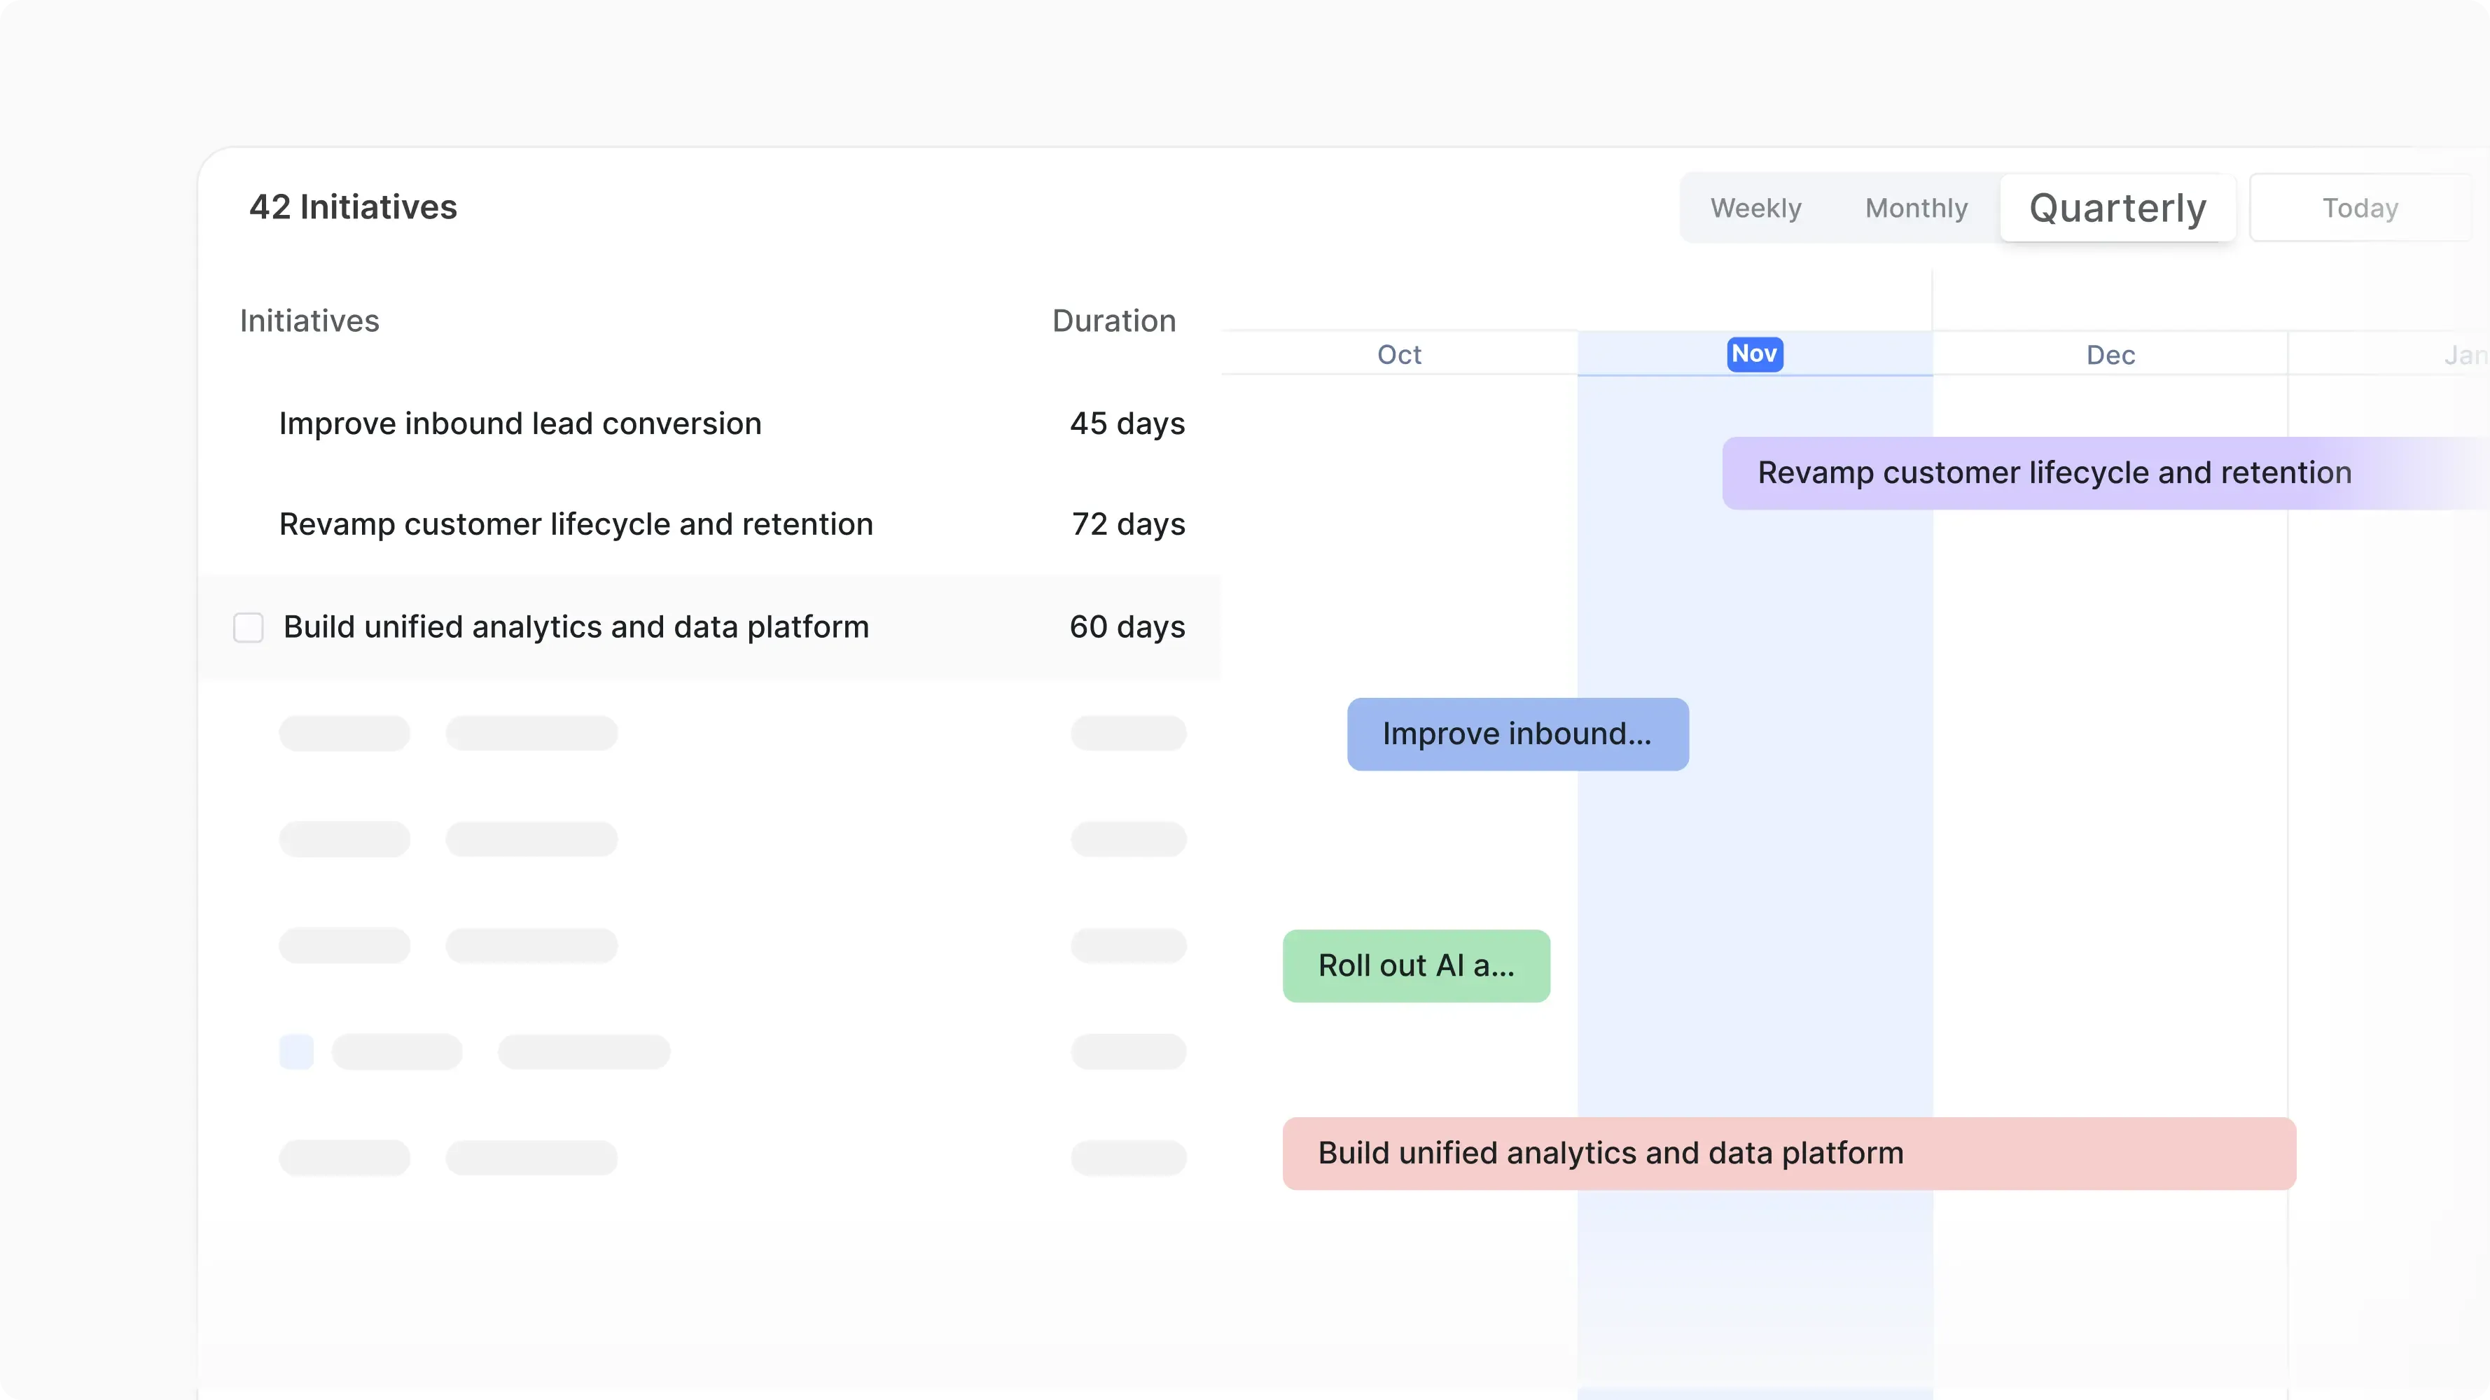
Task: Select the 'Improve inbound lead conversion' initiative row
Action: coord(520,423)
